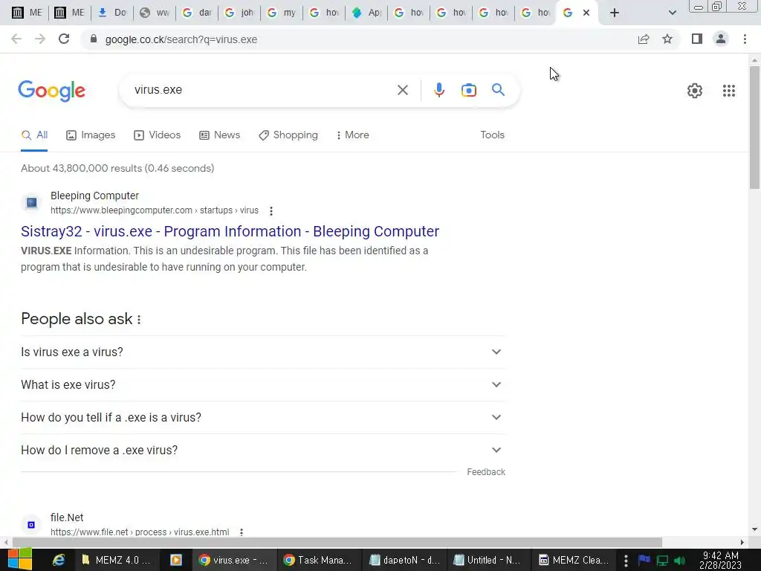Switch to the first ME browser tab
Viewport: 761px width, 571px height.
point(27,13)
